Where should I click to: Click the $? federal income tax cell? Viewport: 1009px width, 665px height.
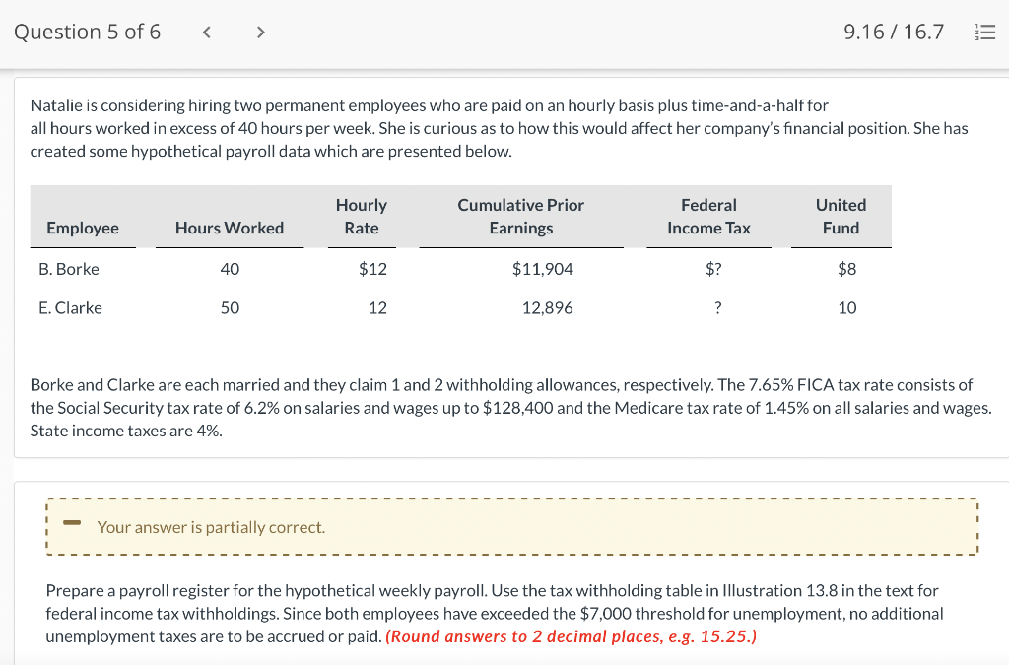pyautogui.click(x=714, y=268)
